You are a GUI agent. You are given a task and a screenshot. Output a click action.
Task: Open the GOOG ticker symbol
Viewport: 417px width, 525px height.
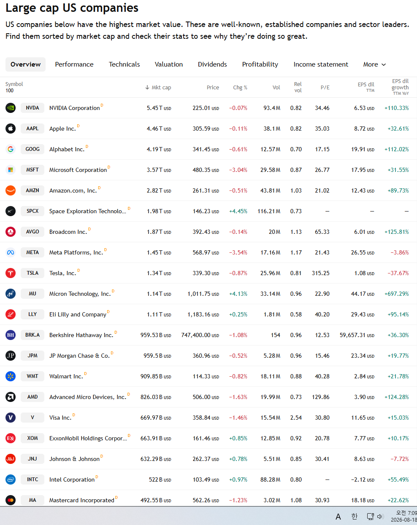[32, 149]
